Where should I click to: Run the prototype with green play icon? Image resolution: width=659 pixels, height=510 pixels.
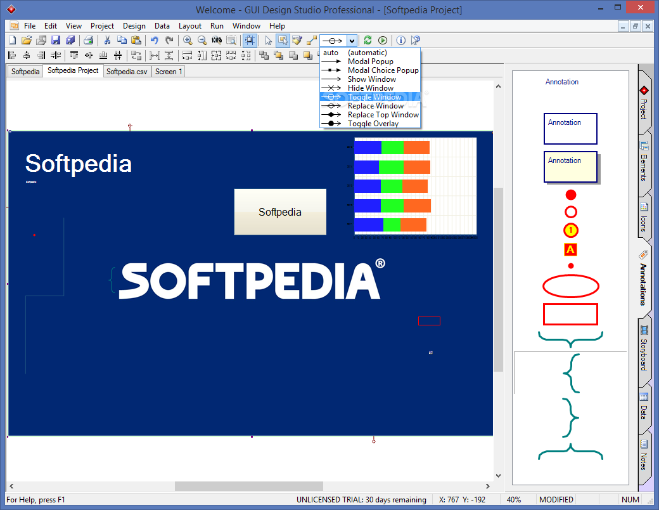(x=383, y=41)
